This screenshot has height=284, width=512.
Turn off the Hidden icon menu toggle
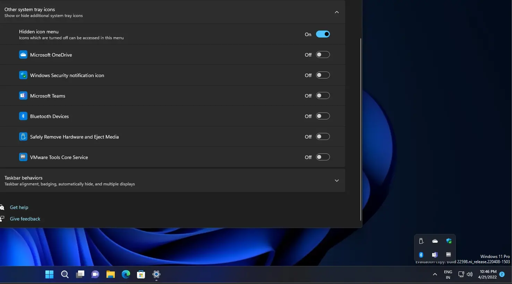[x=323, y=34]
